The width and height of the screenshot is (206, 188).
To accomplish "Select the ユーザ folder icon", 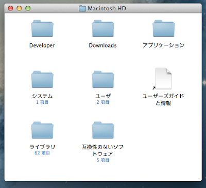I will 103,80.
